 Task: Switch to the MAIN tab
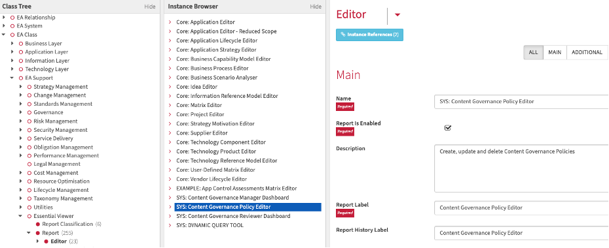[x=555, y=52]
